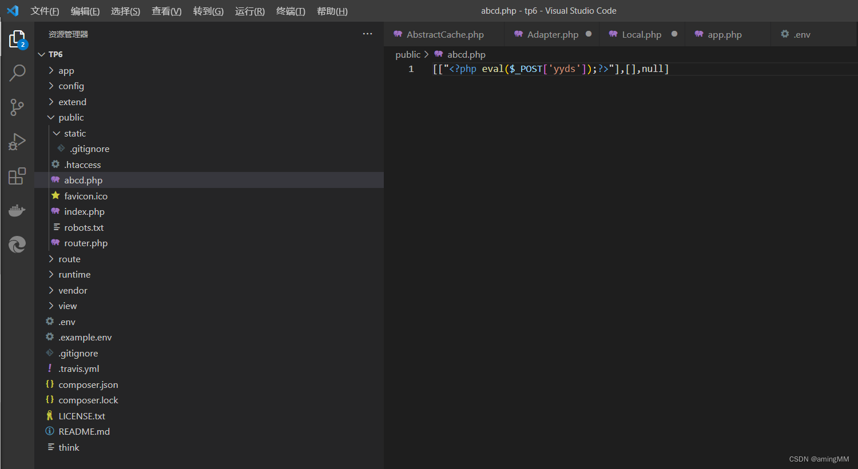Open the Run and Debug view icon

click(x=17, y=142)
